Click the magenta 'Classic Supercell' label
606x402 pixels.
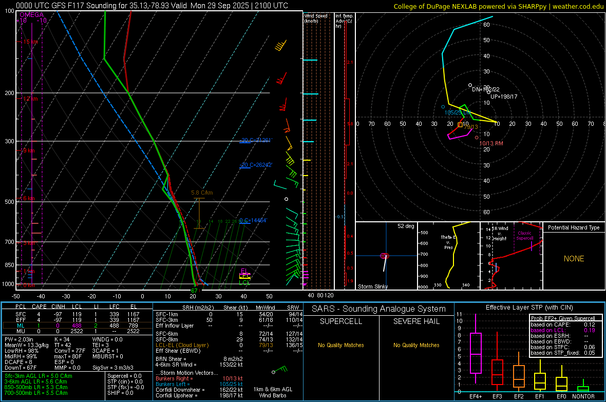[524, 236]
